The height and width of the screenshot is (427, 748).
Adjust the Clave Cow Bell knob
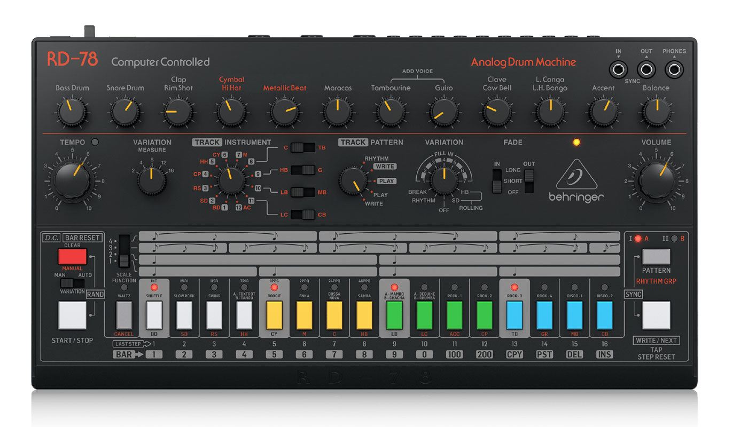497,112
